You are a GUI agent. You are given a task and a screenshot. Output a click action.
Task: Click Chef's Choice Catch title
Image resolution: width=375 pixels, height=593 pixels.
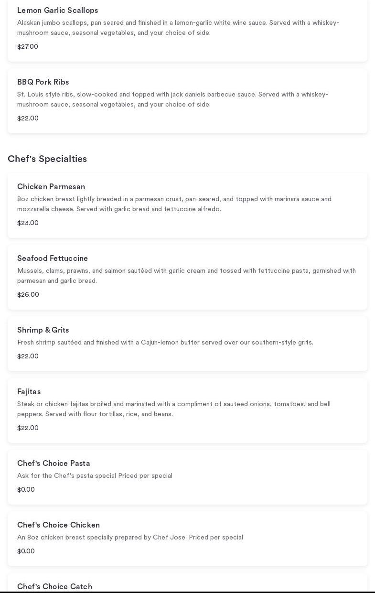tap(54, 586)
